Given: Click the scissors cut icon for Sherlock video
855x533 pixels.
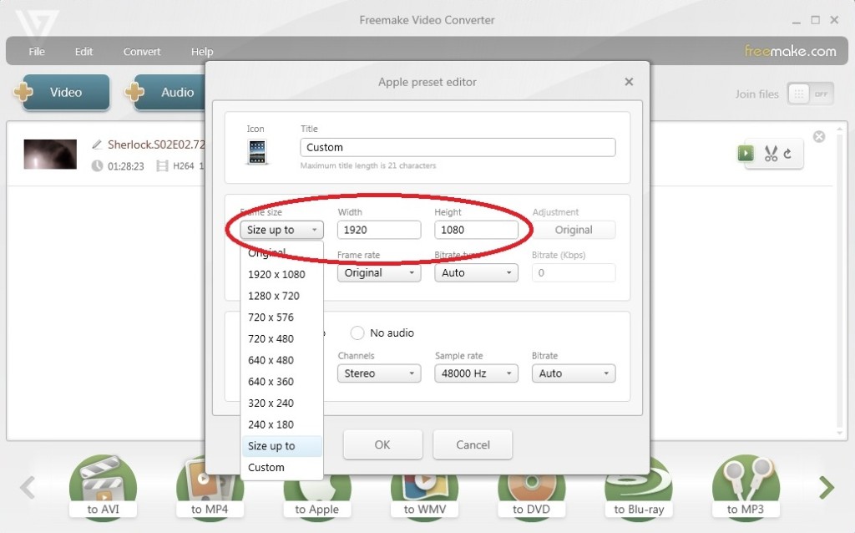Looking at the screenshot, I should [x=772, y=153].
